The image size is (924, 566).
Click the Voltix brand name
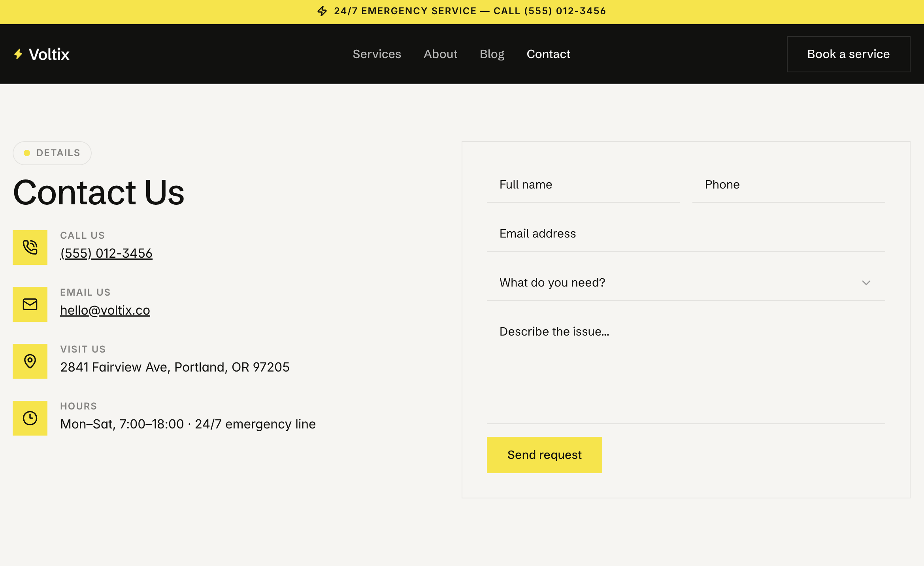click(49, 54)
